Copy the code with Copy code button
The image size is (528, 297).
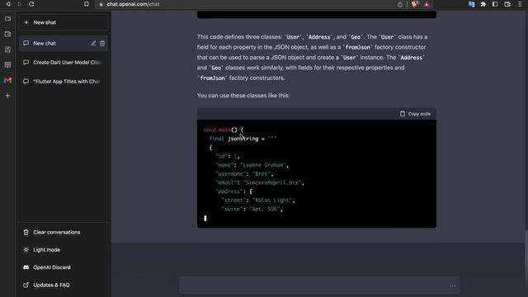(415, 114)
